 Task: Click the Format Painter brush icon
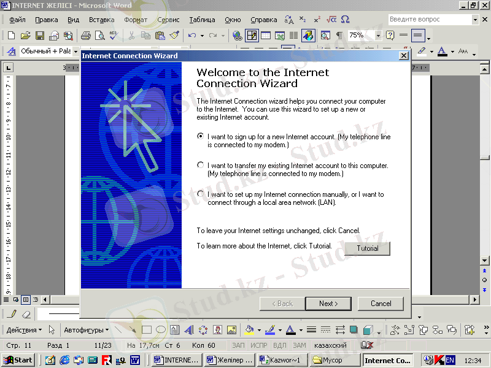click(174, 36)
